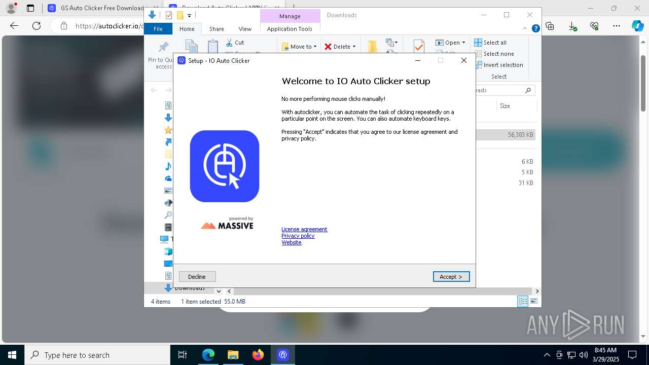
Task: Open the Website link in the setup dialog
Action: (292, 242)
